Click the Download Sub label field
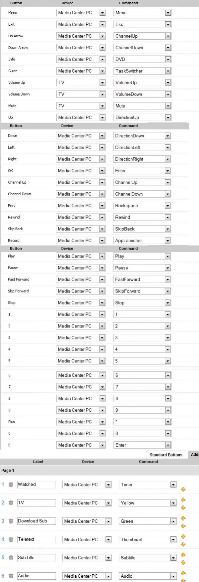This screenshot has height=582, width=199. click(36, 521)
